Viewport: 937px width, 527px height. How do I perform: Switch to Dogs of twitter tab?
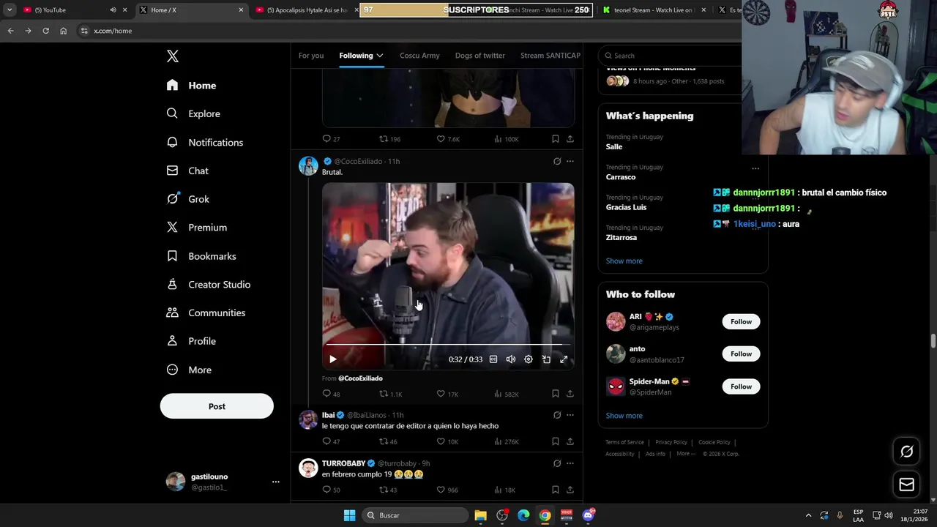pyautogui.click(x=479, y=56)
